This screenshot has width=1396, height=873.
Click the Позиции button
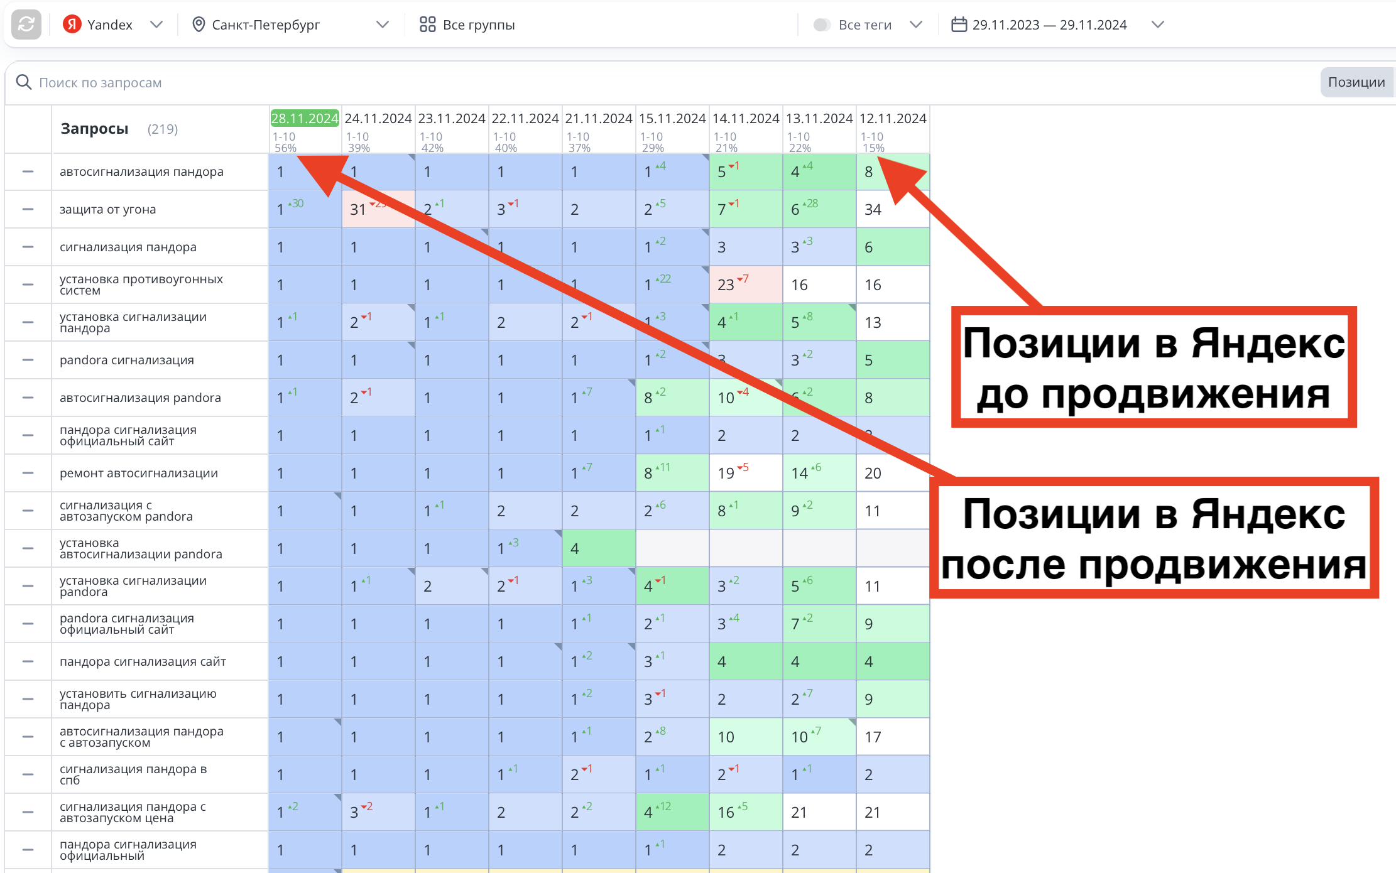pyautogui.click(x=1356, y=82)
